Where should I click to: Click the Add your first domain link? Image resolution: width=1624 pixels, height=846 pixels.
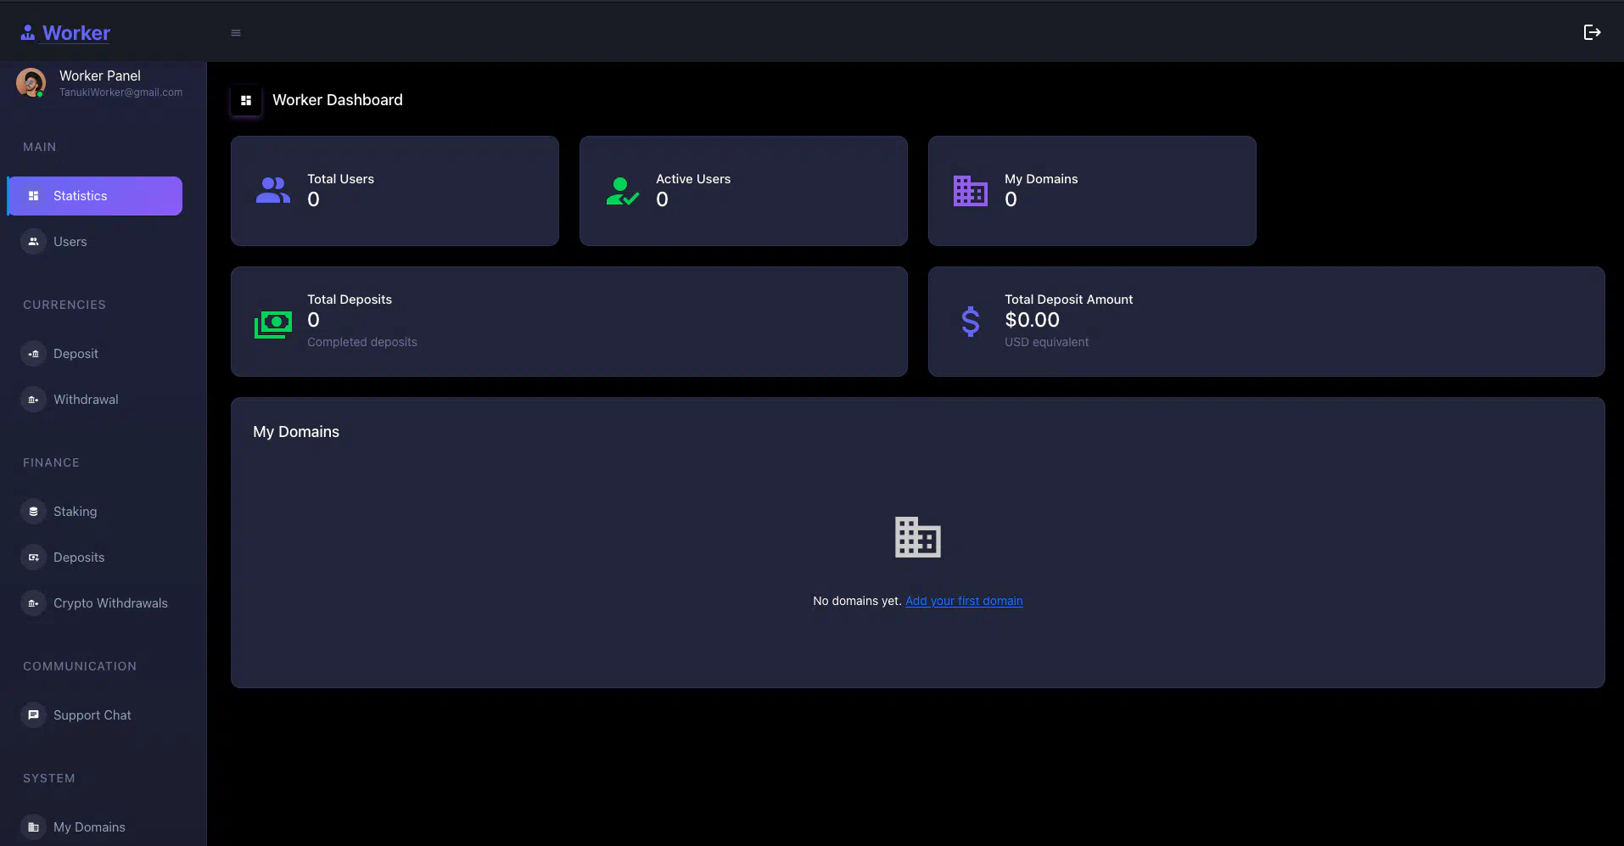click(964, 601)
